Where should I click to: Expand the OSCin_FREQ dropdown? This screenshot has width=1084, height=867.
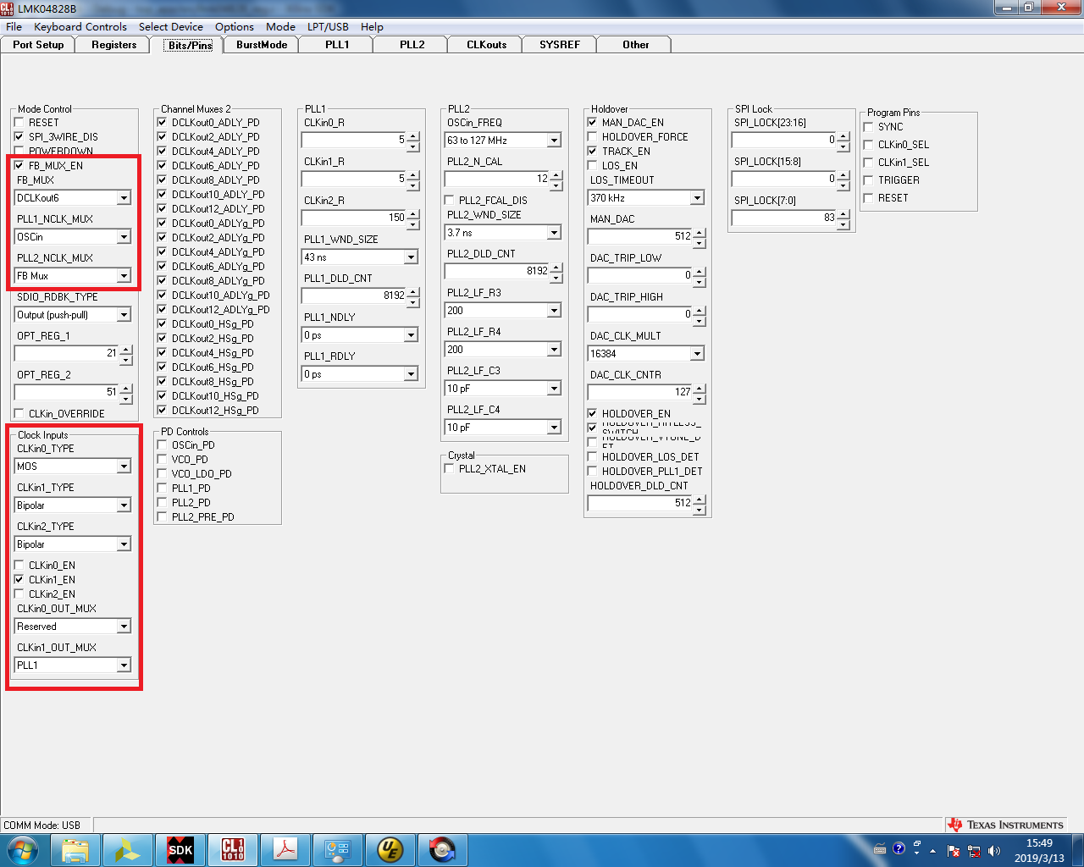click(554, 141)
